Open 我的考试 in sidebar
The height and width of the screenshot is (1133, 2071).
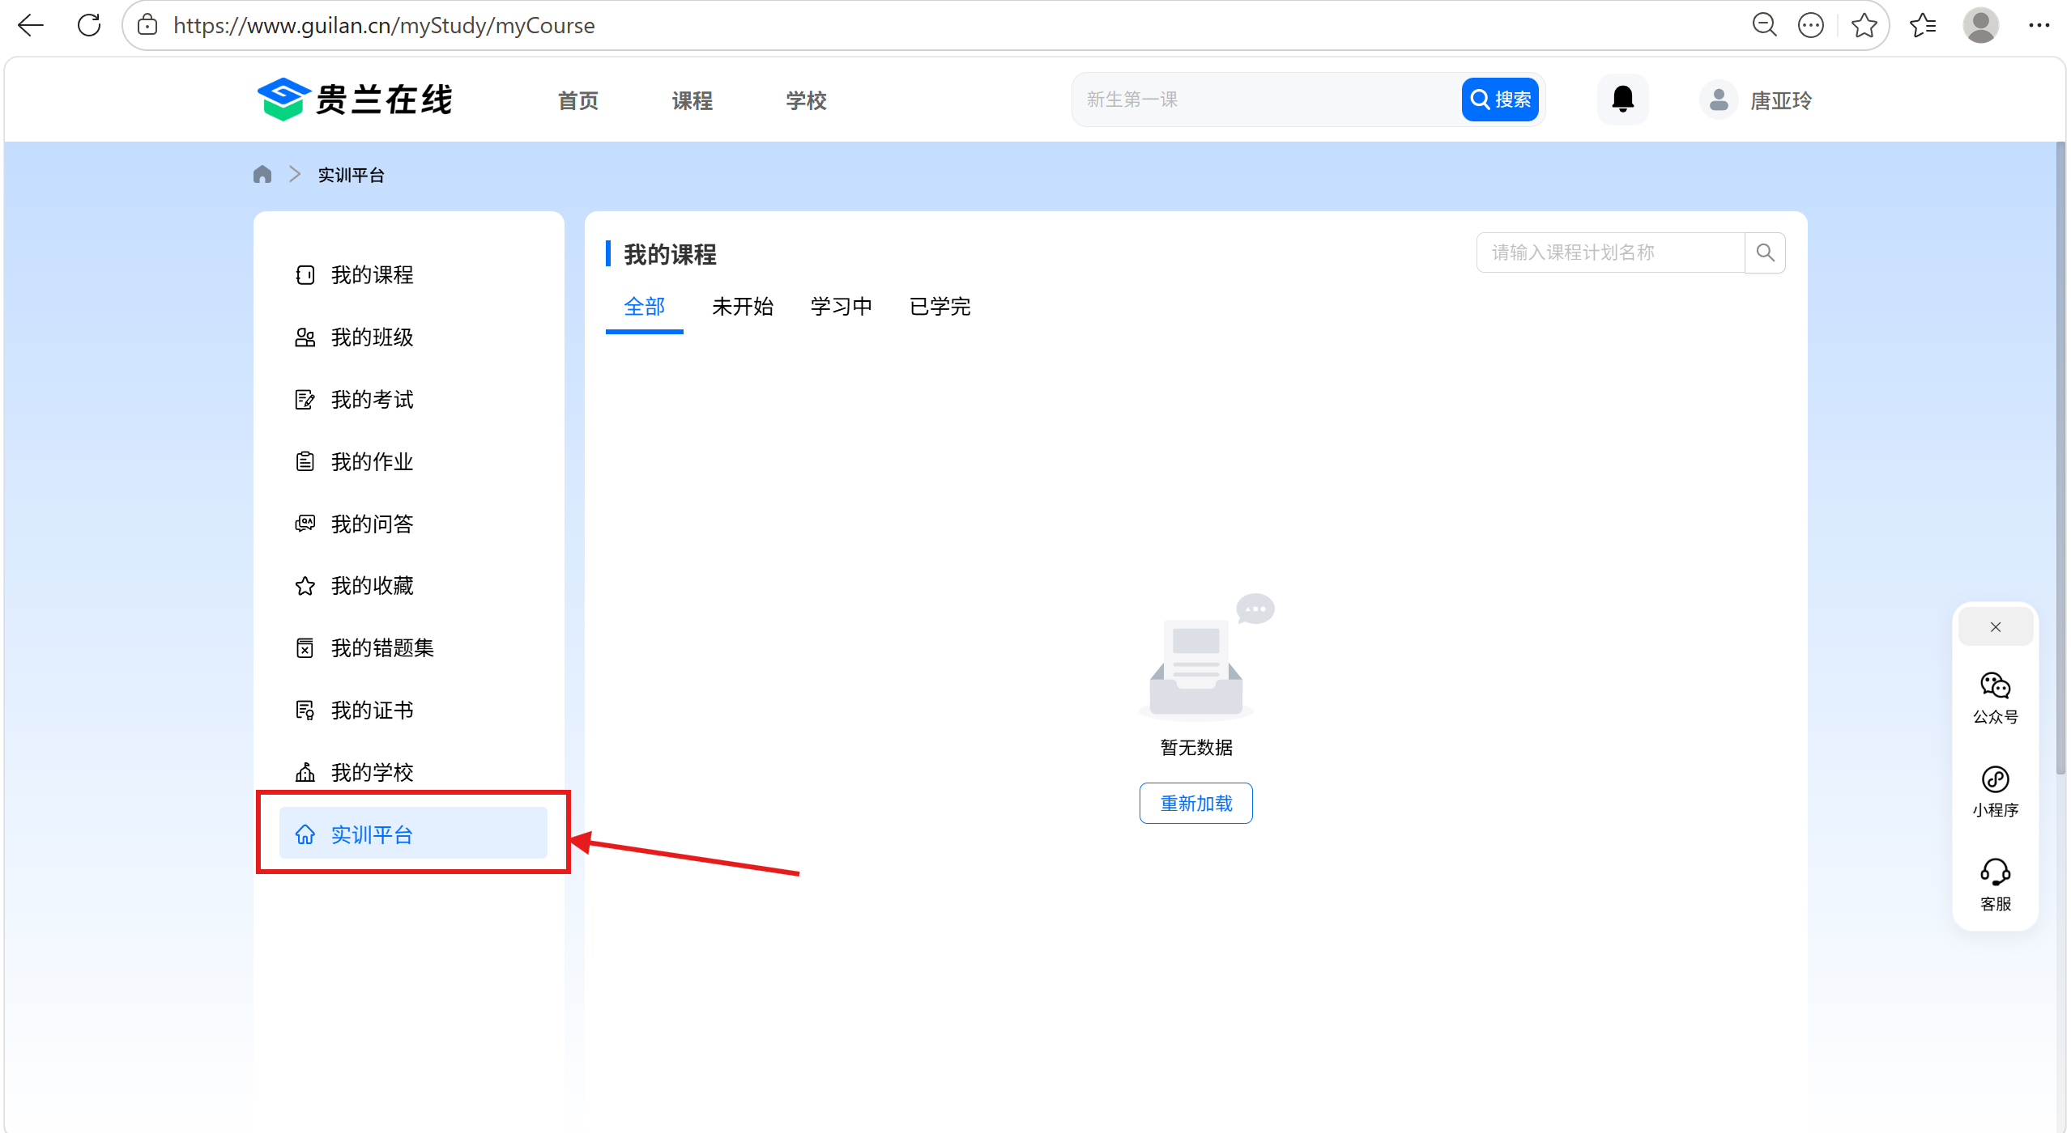click(372, 400)
